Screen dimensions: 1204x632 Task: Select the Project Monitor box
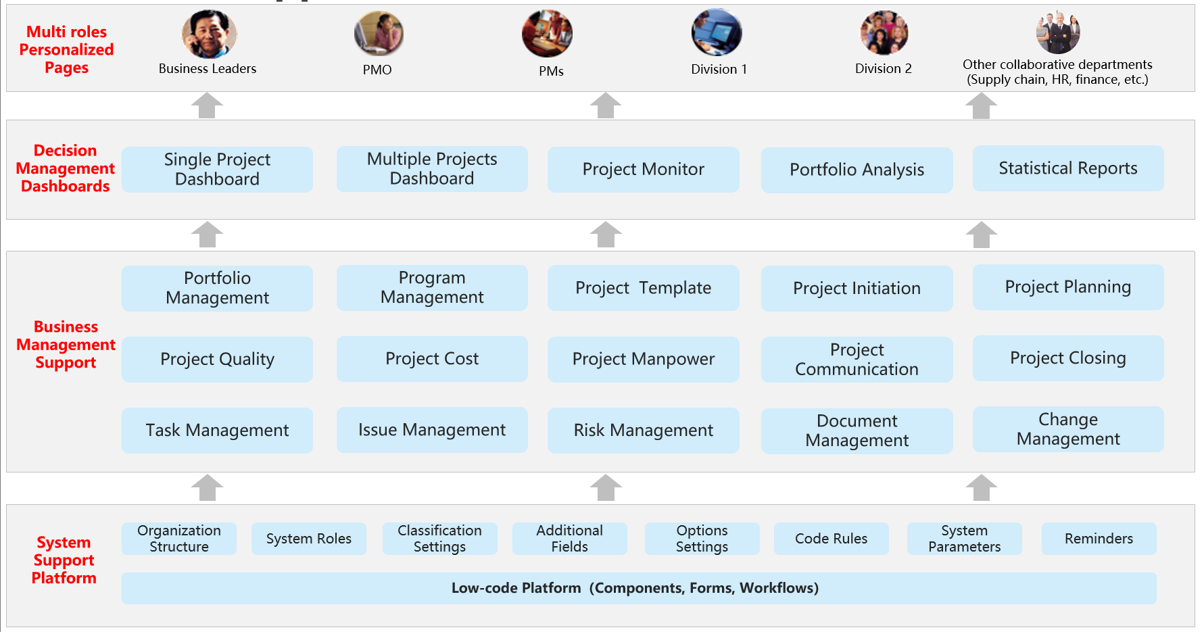(643, 169)
